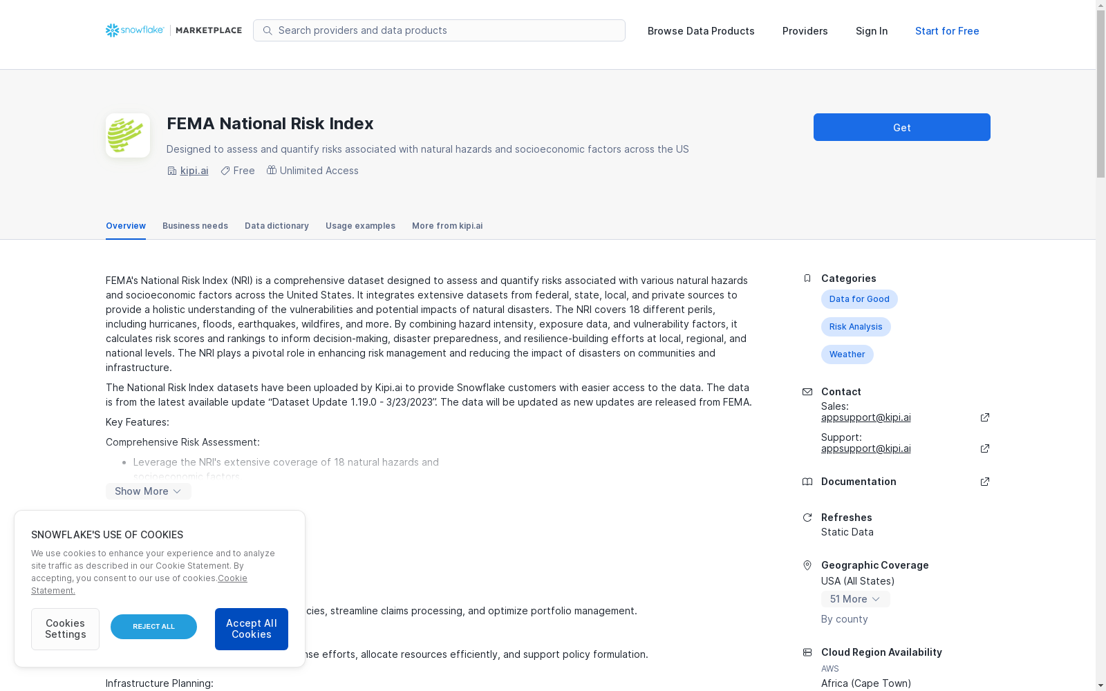The height and width of the screenshot is (691, 1106).
Task: Click the Infrastructure Planning: text line
Action: pyautogui.click(x=160, y=683)
